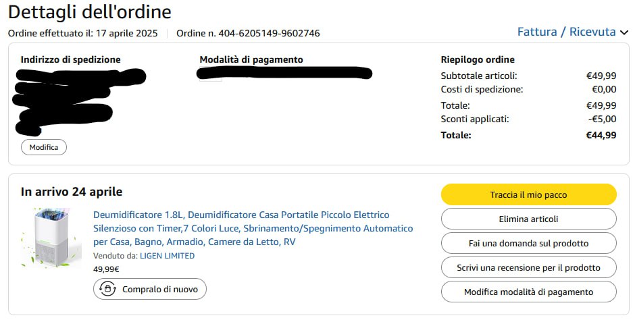Click the Dettagli dell'ordine page heading
Viewport: 635px width, 324px height.
tap(90, 12)
